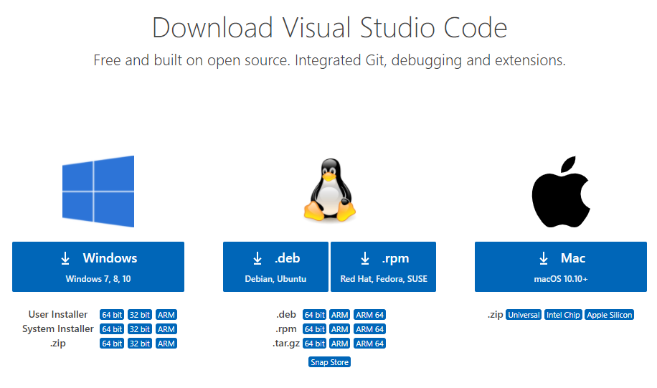This screenshot has height=388, width=657.
Task: Get the Windows .zip 64 bit
Action: point(112,343)
